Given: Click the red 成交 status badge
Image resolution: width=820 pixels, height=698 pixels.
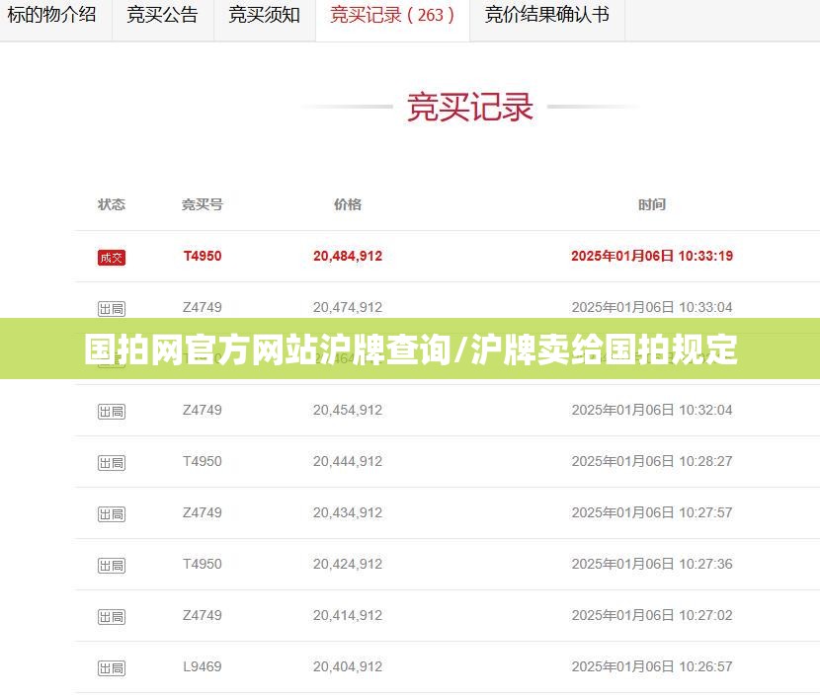Looking at the screenshot, I should (x=112, y=258).
